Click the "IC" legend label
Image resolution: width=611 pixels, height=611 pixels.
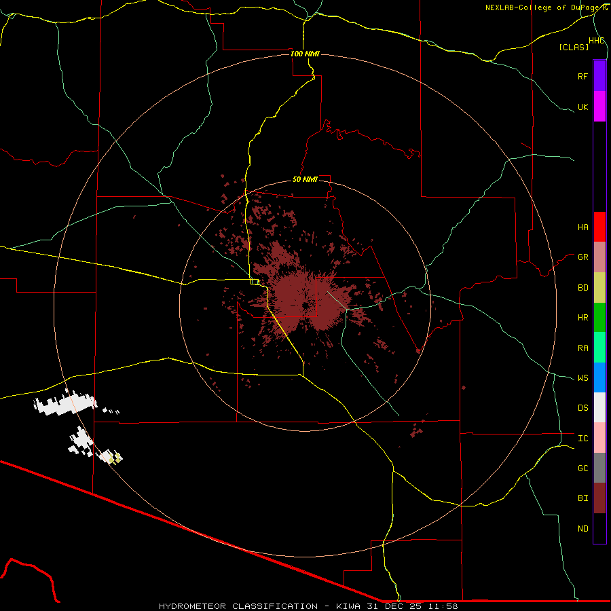pos(582,439)
